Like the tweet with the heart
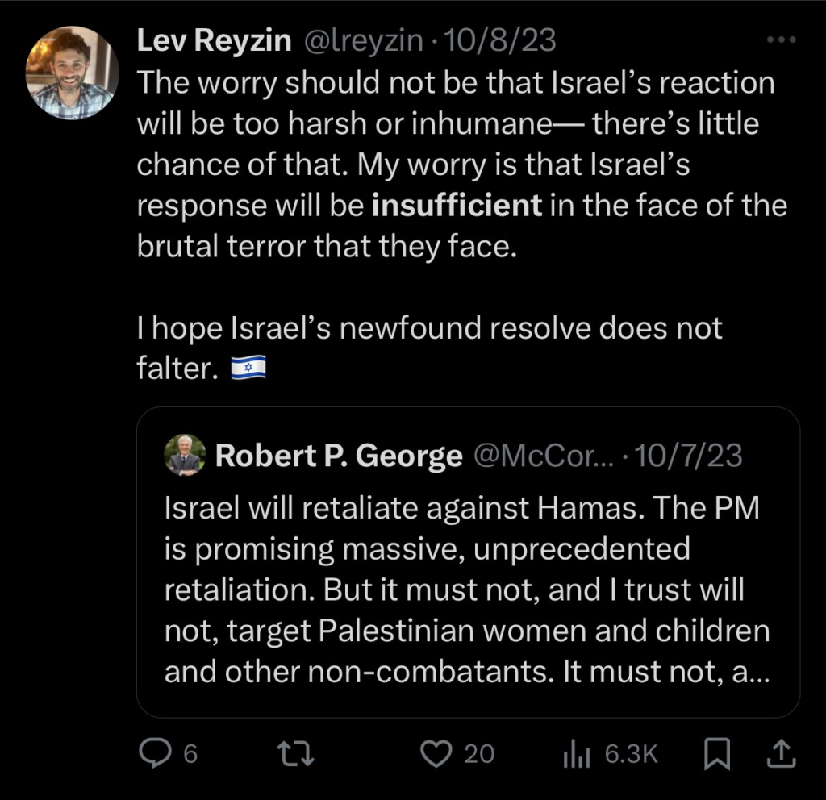The height and width of the screenshot is (800, 826). pos(436,753)
